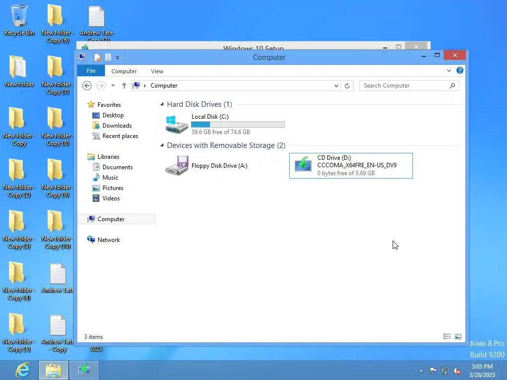Screen dimensions: 507x380
Task: Click File Explorer taskbar button
Action: pyautogui.click(x=53, y=370)
